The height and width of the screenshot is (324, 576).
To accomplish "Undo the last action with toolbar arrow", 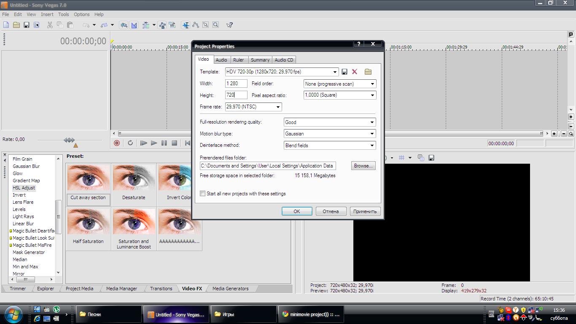I will tap(86, 25).
